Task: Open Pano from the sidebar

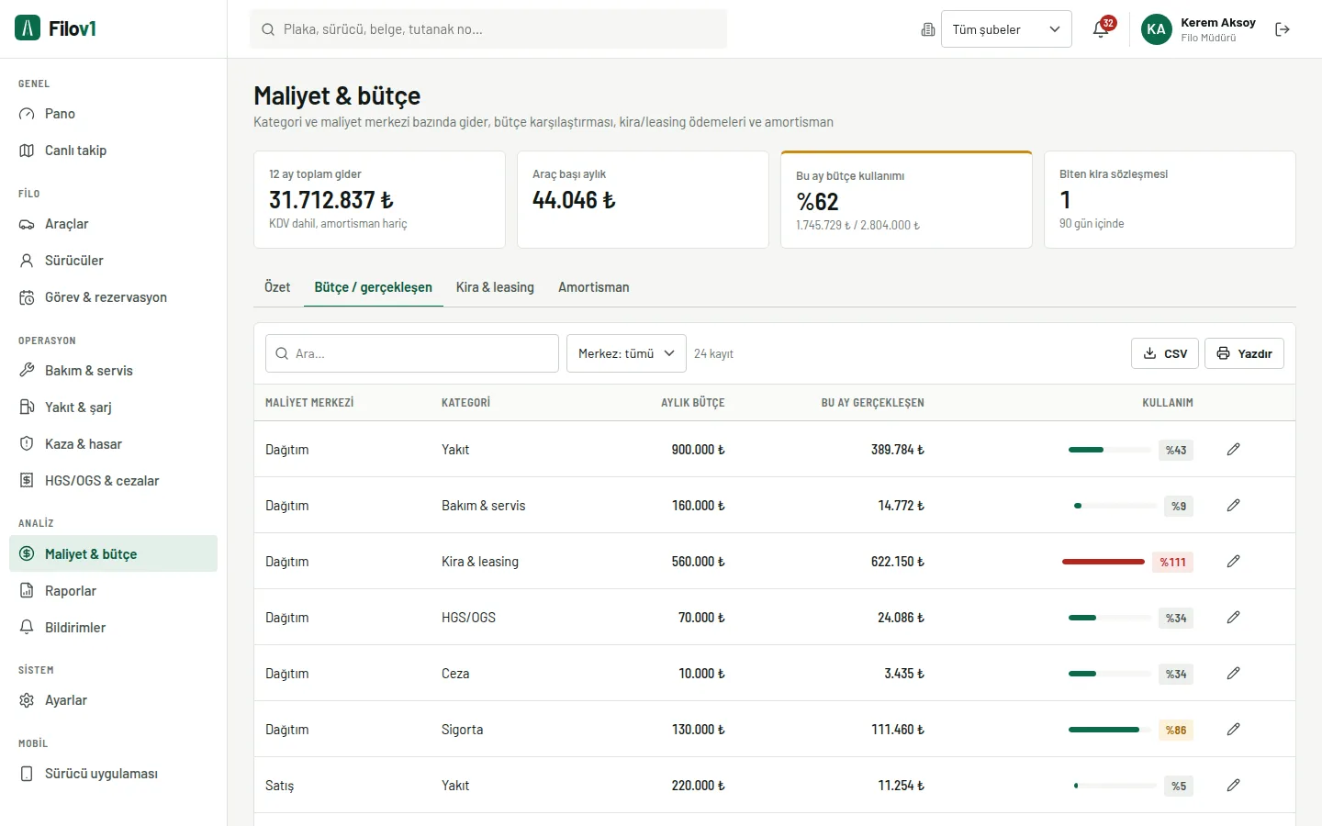Action: (x=113, y=114)
